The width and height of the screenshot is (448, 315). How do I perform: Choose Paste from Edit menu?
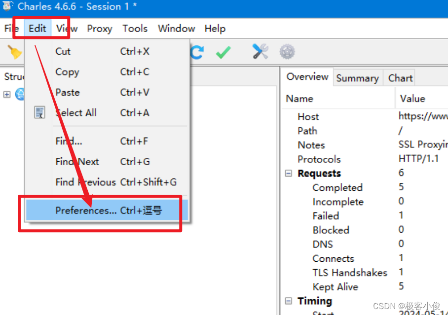click(x=107, y=92)
